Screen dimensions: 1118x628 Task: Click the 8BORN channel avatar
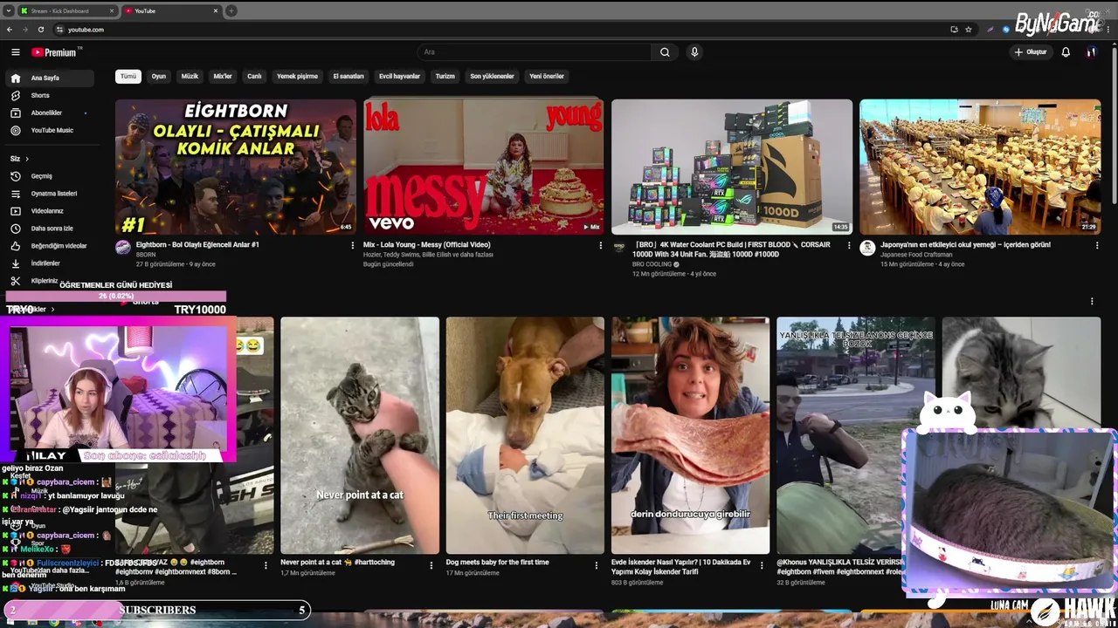123,248
